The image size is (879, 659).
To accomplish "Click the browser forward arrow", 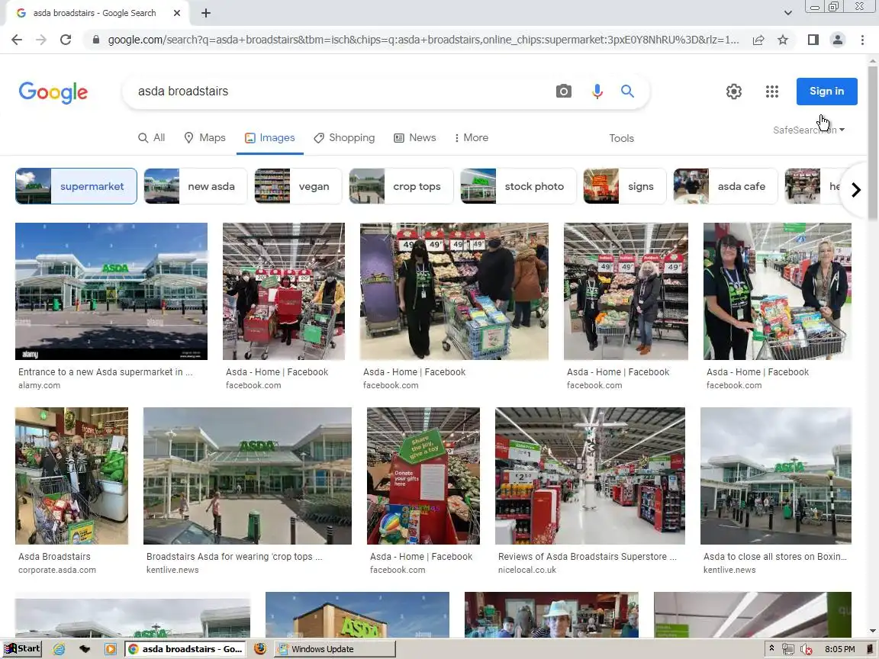I will pyautogui.click(x=41, y=40).
